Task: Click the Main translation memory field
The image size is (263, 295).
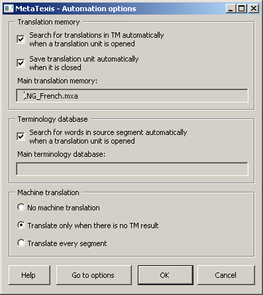Action: (x=132, y=96)
